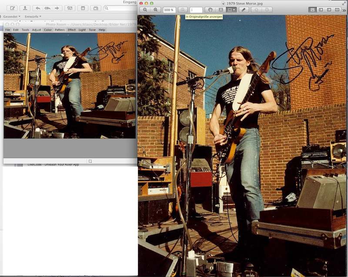Select the hand move tool
Viewport: 348px width, 277px height.
point(211,10)
